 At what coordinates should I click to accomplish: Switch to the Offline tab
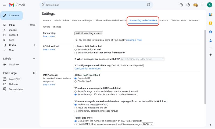click(46, 27)
